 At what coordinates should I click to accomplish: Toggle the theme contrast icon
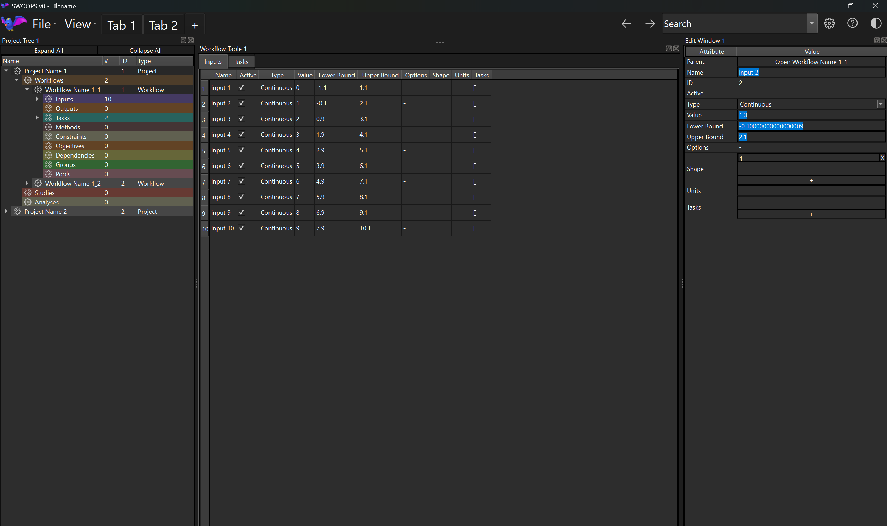click(875, 23)
